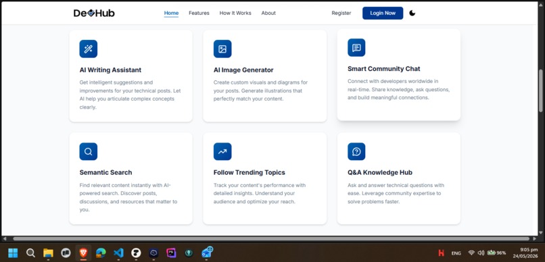The width and height of the screenshot is (545, 262).
Task: Click the Follow Trending Topics arrow icon
Action: [x=222, y=152]
